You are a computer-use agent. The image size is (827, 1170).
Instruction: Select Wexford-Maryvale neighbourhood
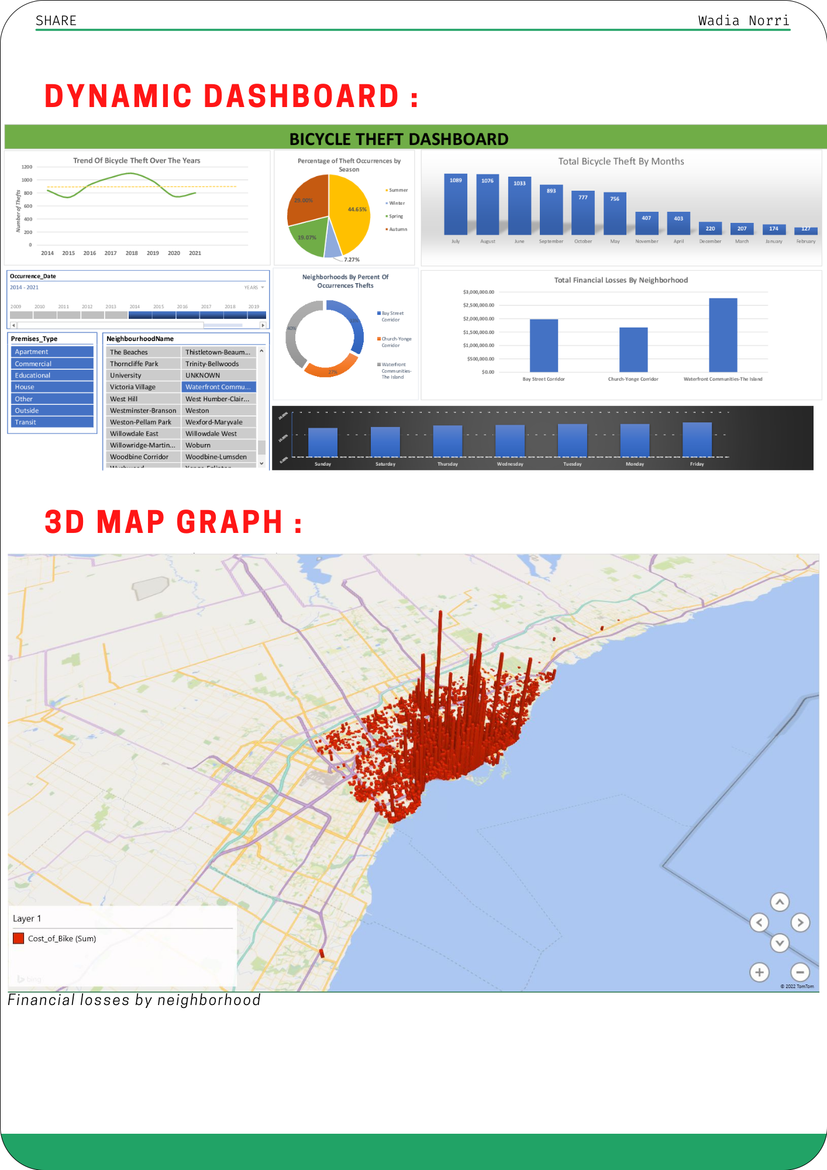[219, 422]
